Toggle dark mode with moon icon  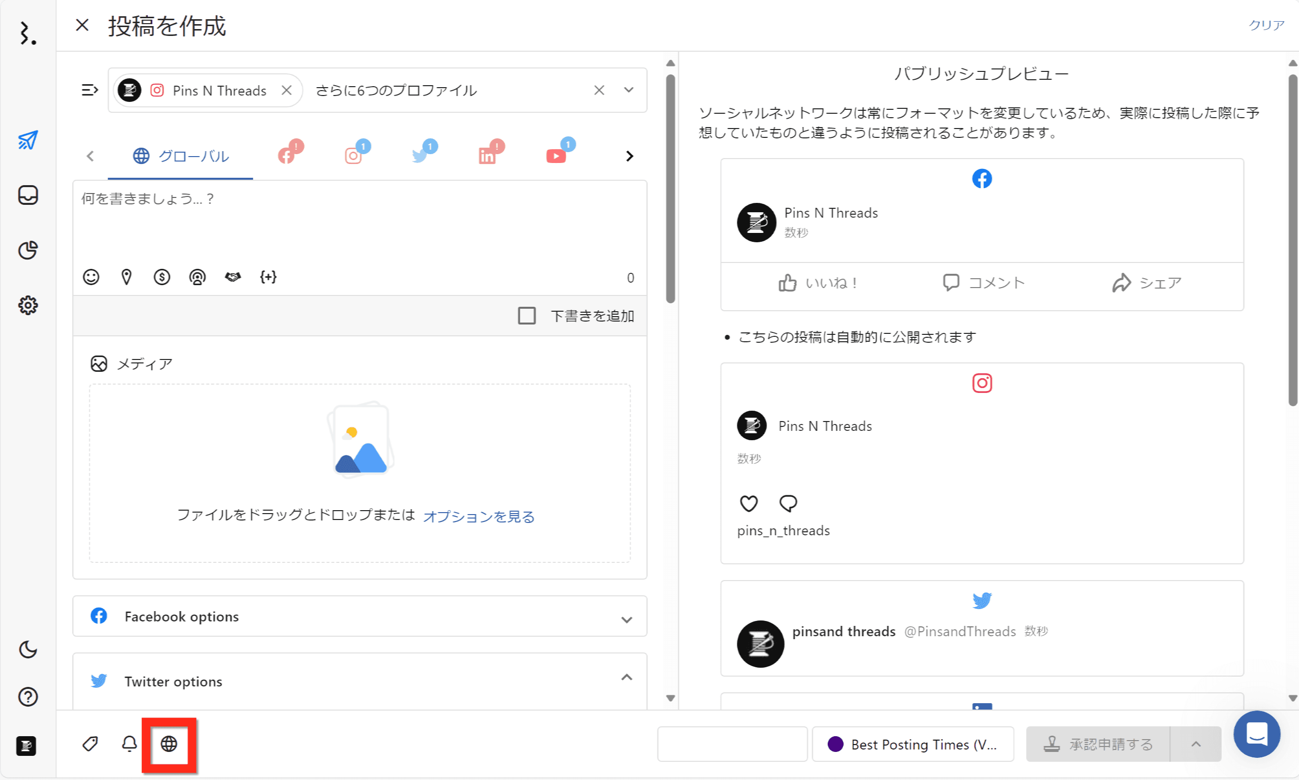(x=28, y=650)
